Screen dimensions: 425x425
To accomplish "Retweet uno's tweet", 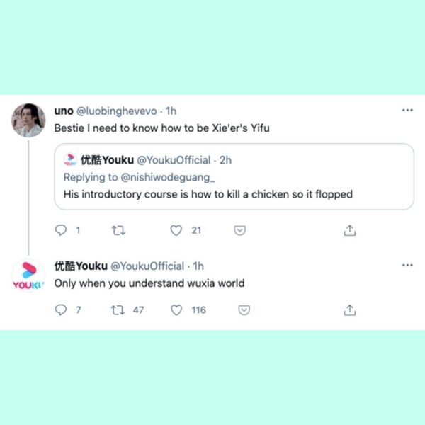I will pos(118,231).
